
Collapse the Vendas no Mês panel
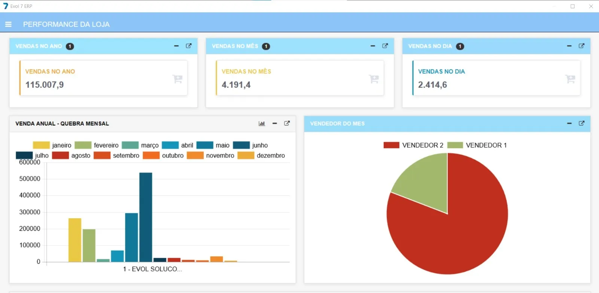[373, 46]
